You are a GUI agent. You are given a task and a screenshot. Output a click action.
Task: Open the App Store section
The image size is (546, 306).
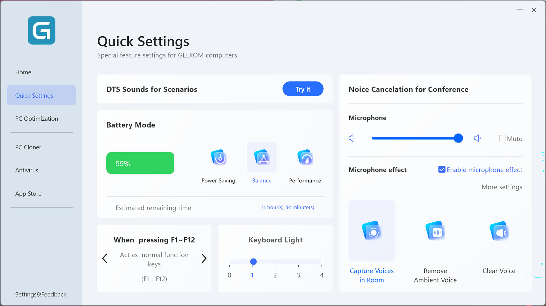tap(28, 193)
